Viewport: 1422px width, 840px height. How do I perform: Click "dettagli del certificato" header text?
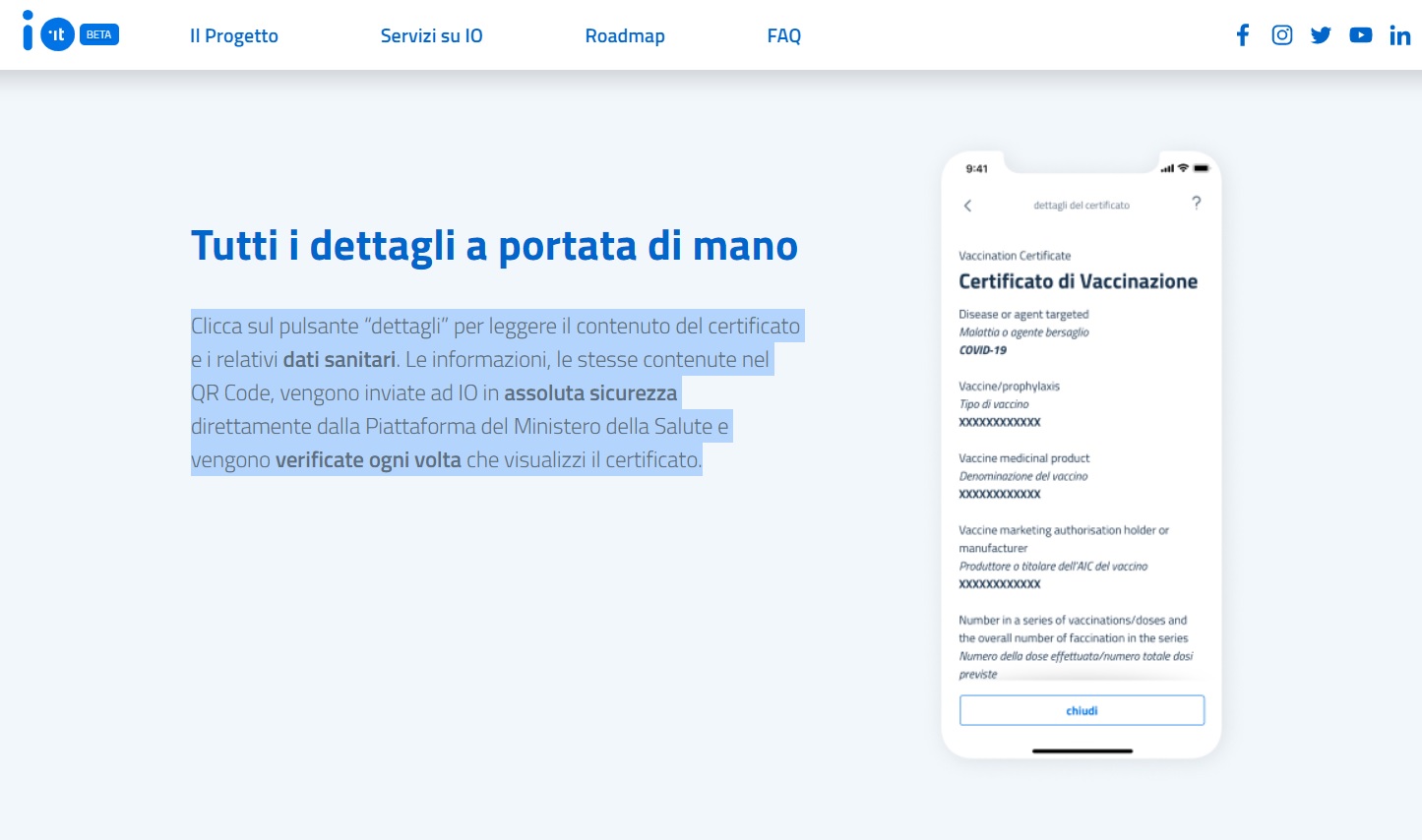click(1082, 206)
